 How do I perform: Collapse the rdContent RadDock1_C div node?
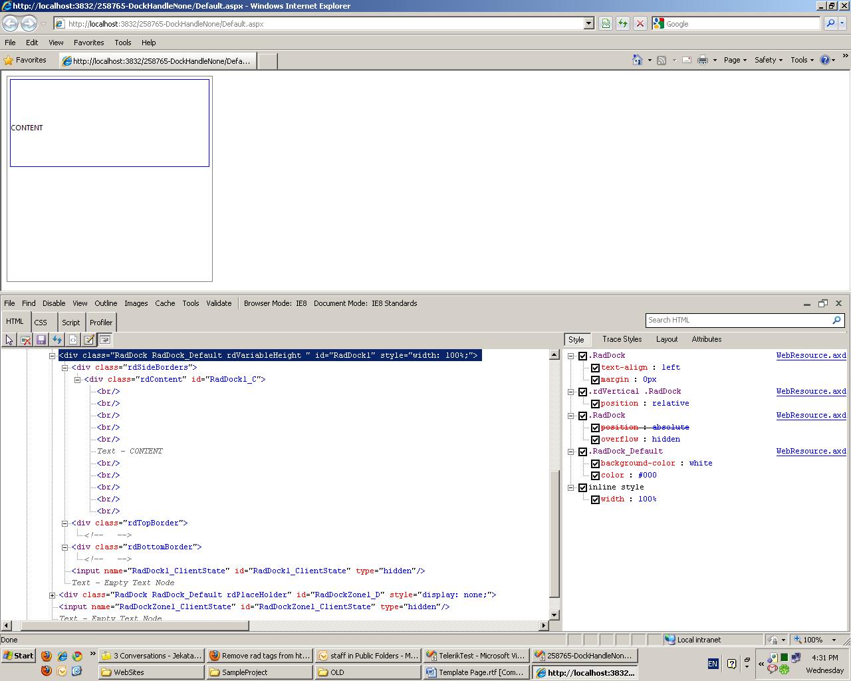[x=77, y=380]
